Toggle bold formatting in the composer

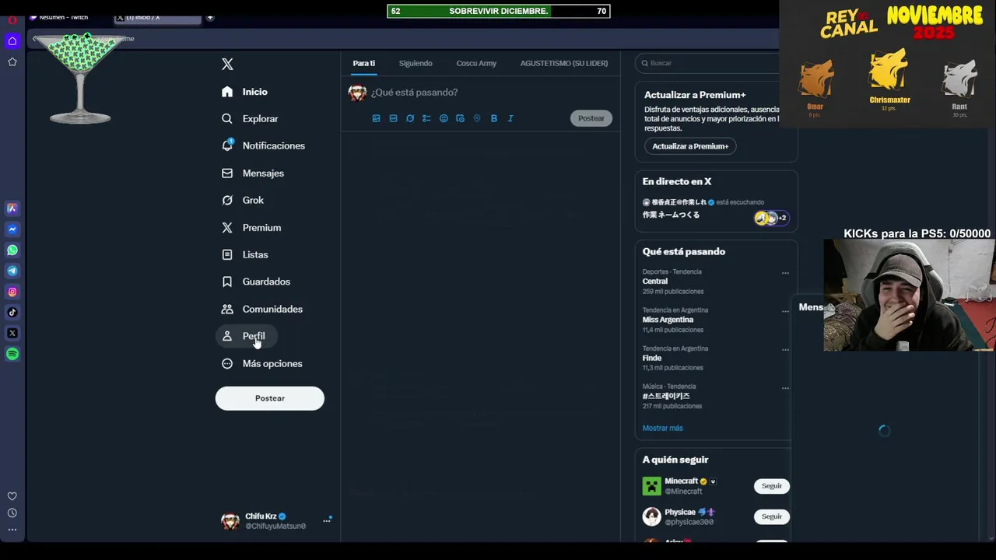click(493, 118)
